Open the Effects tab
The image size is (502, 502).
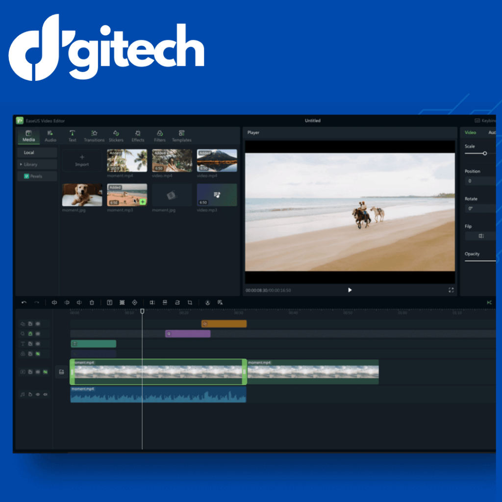pos(138,136)
